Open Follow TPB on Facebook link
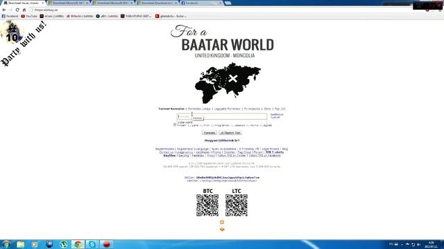The image size is (444, 249). [x=265, y=156]
